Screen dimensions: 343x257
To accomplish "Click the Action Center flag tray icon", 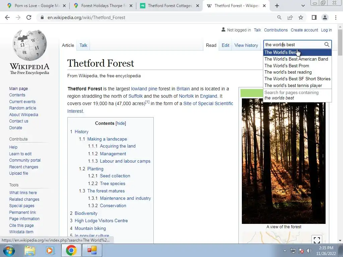I will [x=301, y=251].
